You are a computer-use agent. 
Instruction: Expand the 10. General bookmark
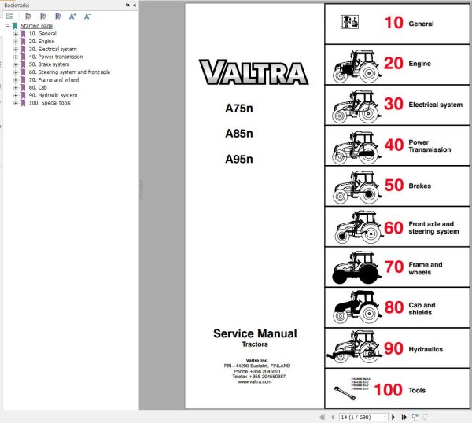(x=16, y=34)
